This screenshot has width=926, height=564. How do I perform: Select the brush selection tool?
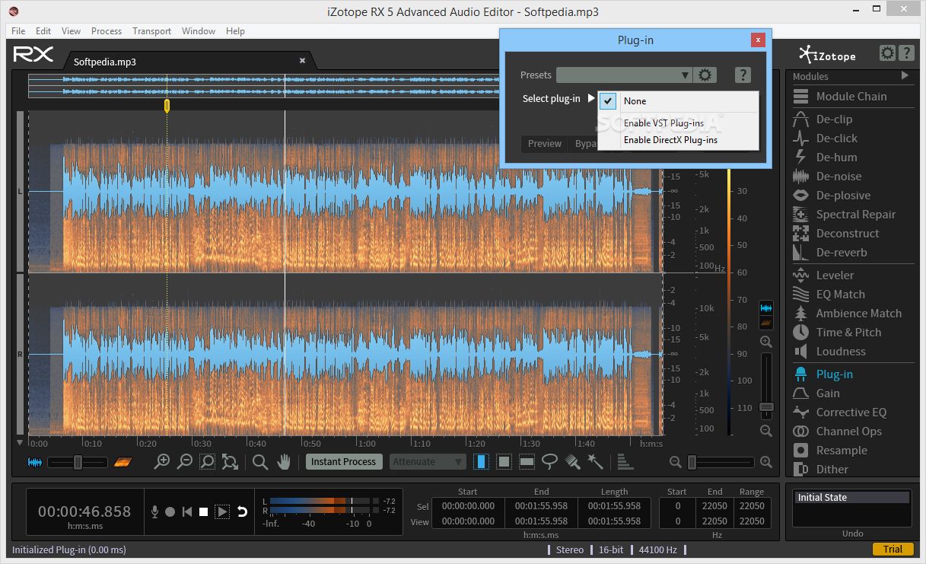pos(573,461)
